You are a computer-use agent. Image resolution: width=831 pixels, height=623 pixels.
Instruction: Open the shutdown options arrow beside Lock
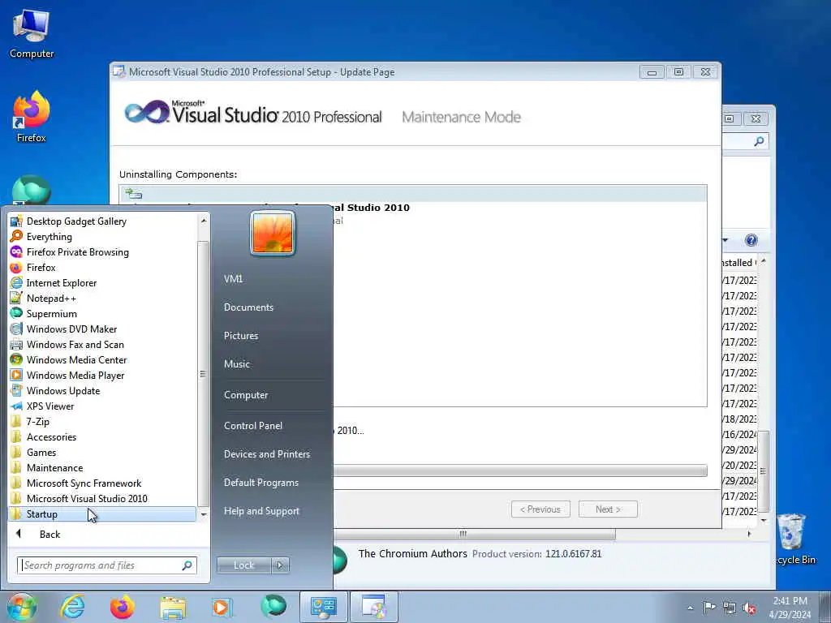(280, 565)
